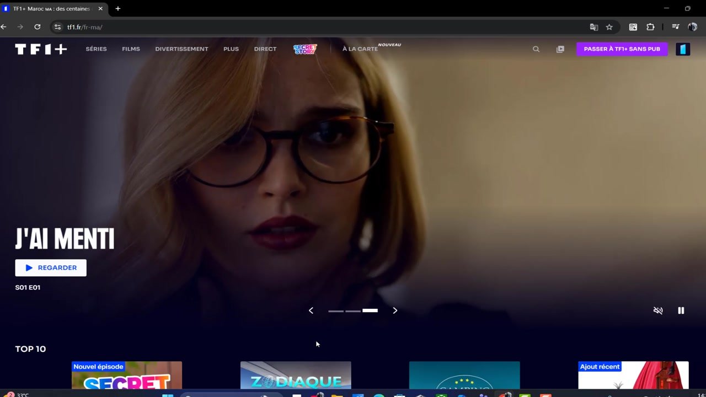Screen dimensions: 706x397
Task: Click the TF1+ logo
Action: pos(41,49)
